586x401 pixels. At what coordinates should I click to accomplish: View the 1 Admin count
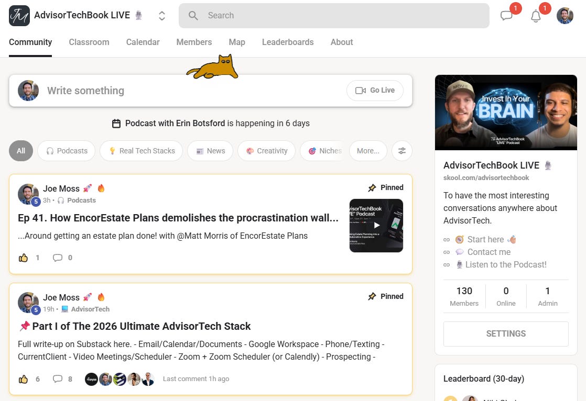point(548,296)
